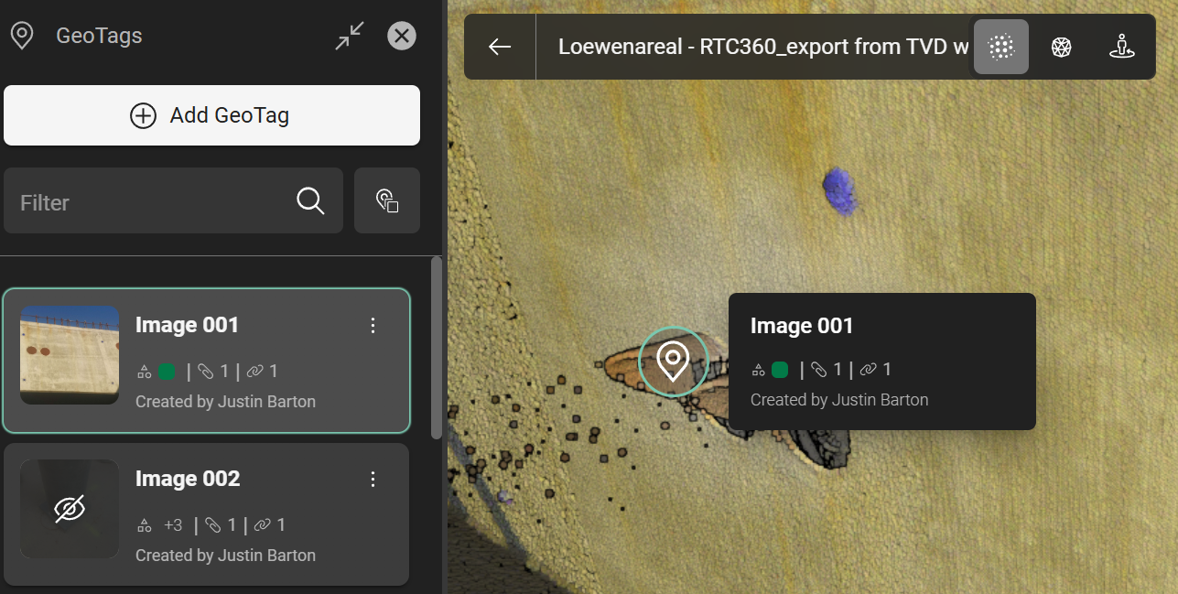
Task: Click the Filter search field
Action: click(146, 201)
